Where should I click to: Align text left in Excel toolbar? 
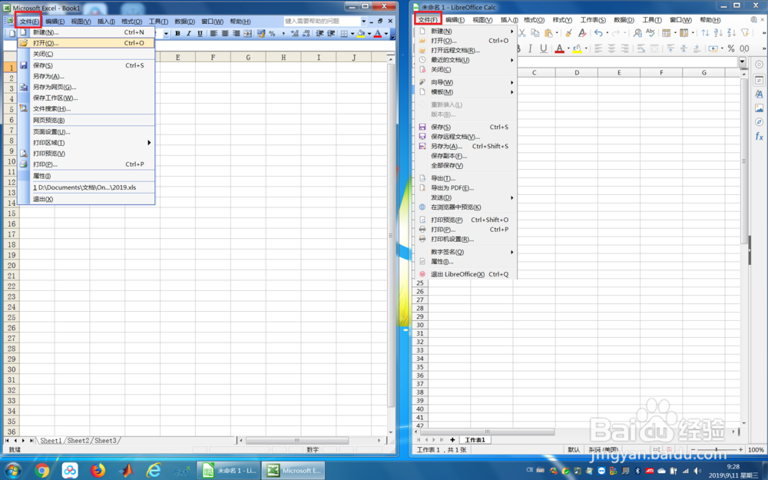pyautogui.click(x=214, y=33)
